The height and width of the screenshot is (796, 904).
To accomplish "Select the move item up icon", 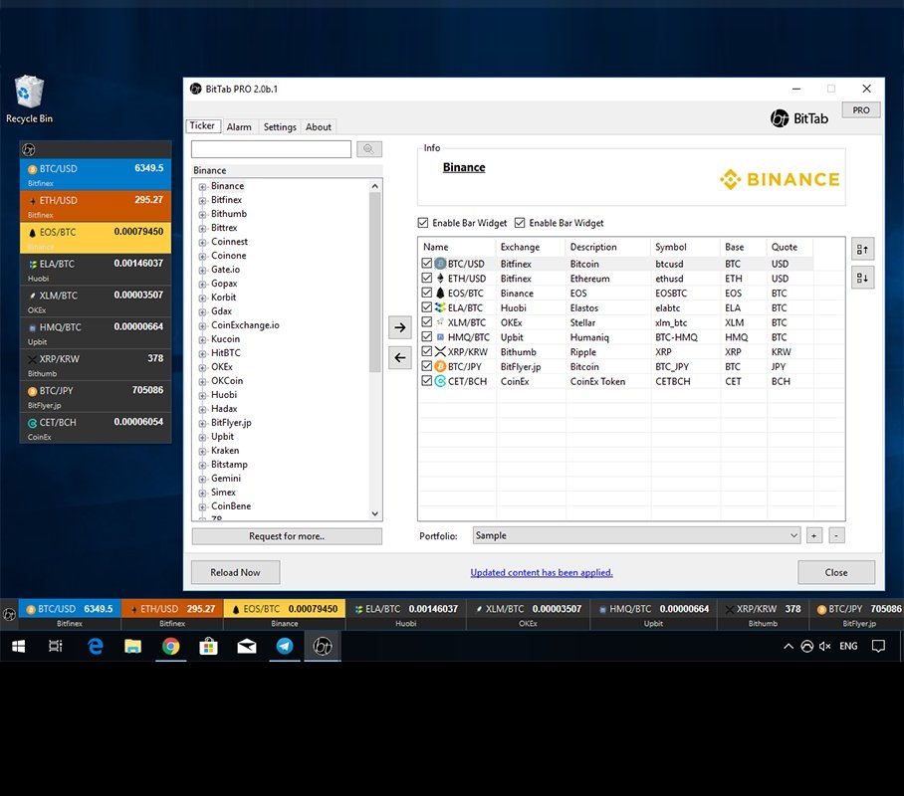I will [x=862, y=249].
